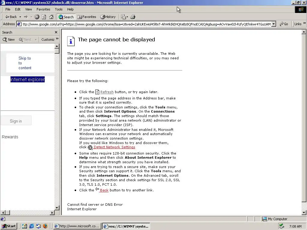307x230 pixels.
Task: Click down arrow of the main page scrollbar
Action: coord(304,213)
